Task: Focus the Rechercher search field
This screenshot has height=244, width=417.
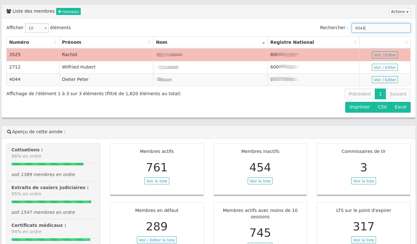Action: tap(381, 28)
